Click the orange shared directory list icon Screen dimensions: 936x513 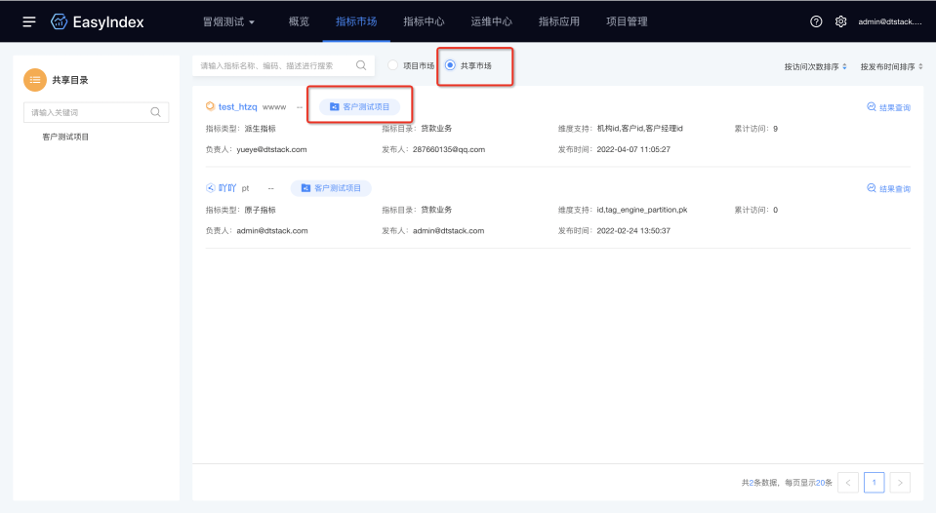35,80
